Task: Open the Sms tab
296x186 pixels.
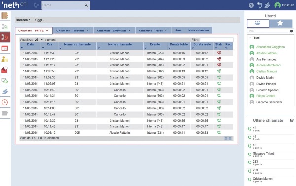Action: tap(178, 31)
